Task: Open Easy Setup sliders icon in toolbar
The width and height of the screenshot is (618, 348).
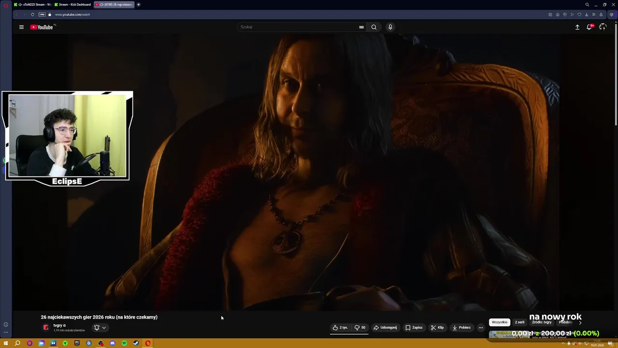Action: click(x=594, y=14)
